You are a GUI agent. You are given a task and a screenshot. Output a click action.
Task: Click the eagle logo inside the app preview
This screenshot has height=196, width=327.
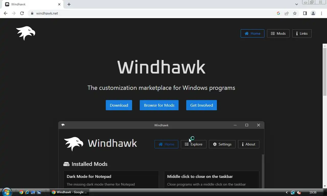click(74, 144)
